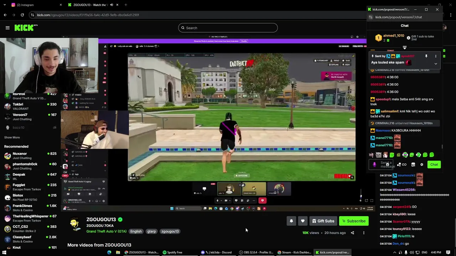The height and width of the screenshot is (256, 456).
Task: Mute the video player volume icon
Action: pyautogui.click(x=361, y=201)
